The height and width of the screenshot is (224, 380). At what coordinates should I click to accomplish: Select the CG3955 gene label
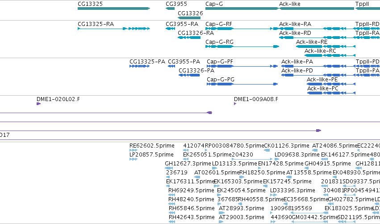click(176, 4)
